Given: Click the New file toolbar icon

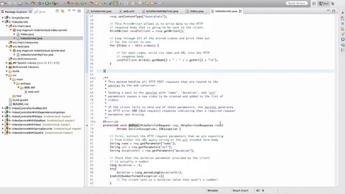Looking at the screenshot, I should point(3,3).
